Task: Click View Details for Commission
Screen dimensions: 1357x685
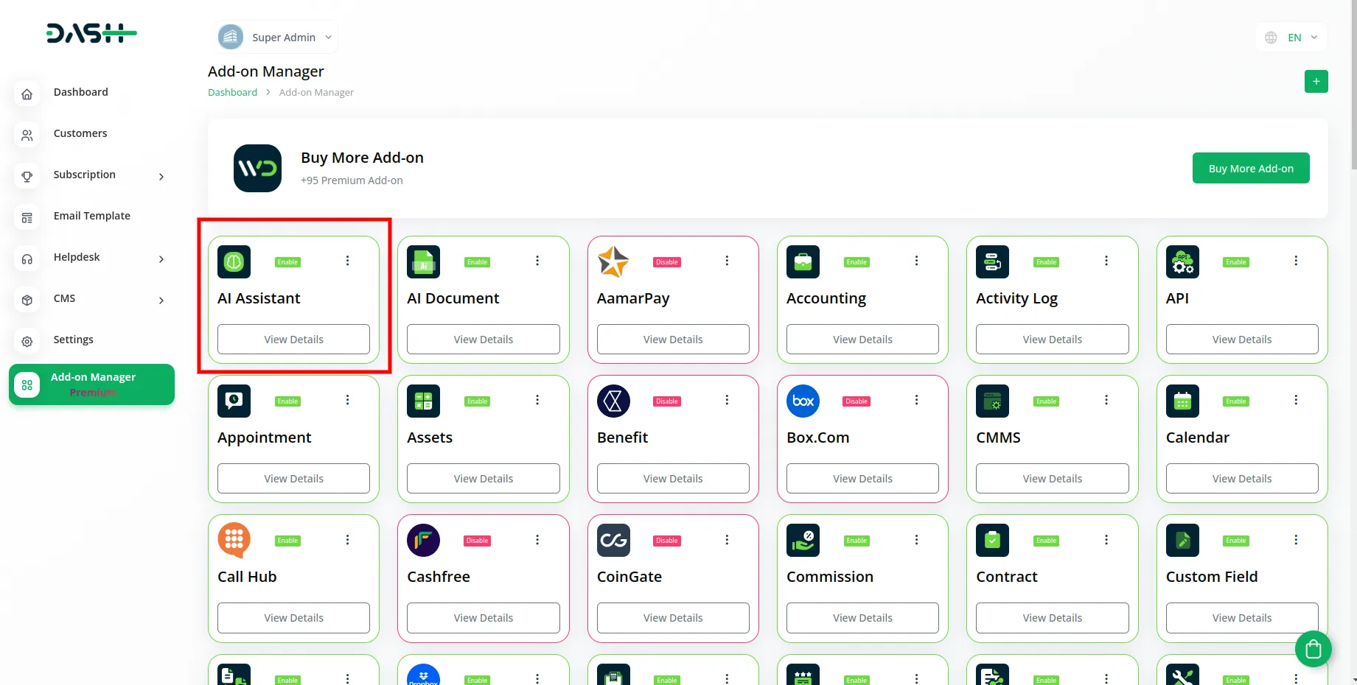Action: coord(862,618)
